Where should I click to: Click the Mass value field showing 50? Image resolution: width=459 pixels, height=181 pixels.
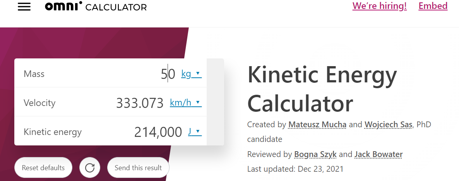pyautogui.click(x=168, y=74)
